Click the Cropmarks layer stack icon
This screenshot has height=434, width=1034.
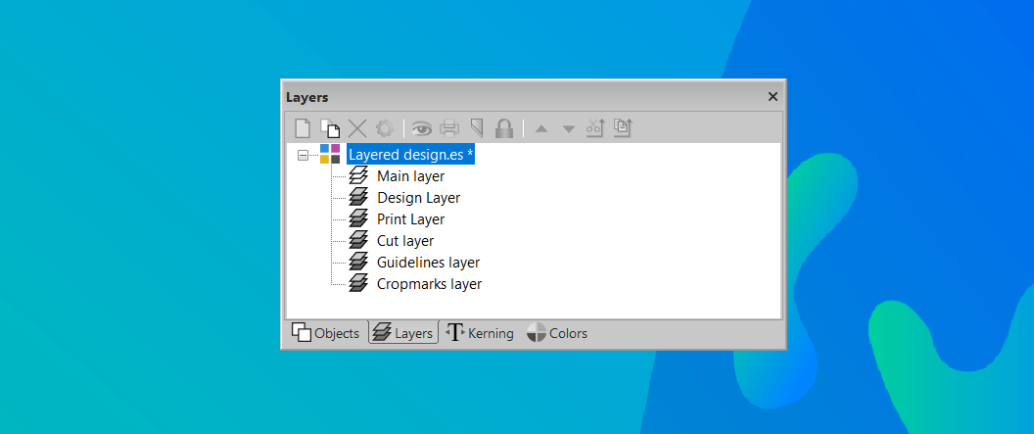358,283
